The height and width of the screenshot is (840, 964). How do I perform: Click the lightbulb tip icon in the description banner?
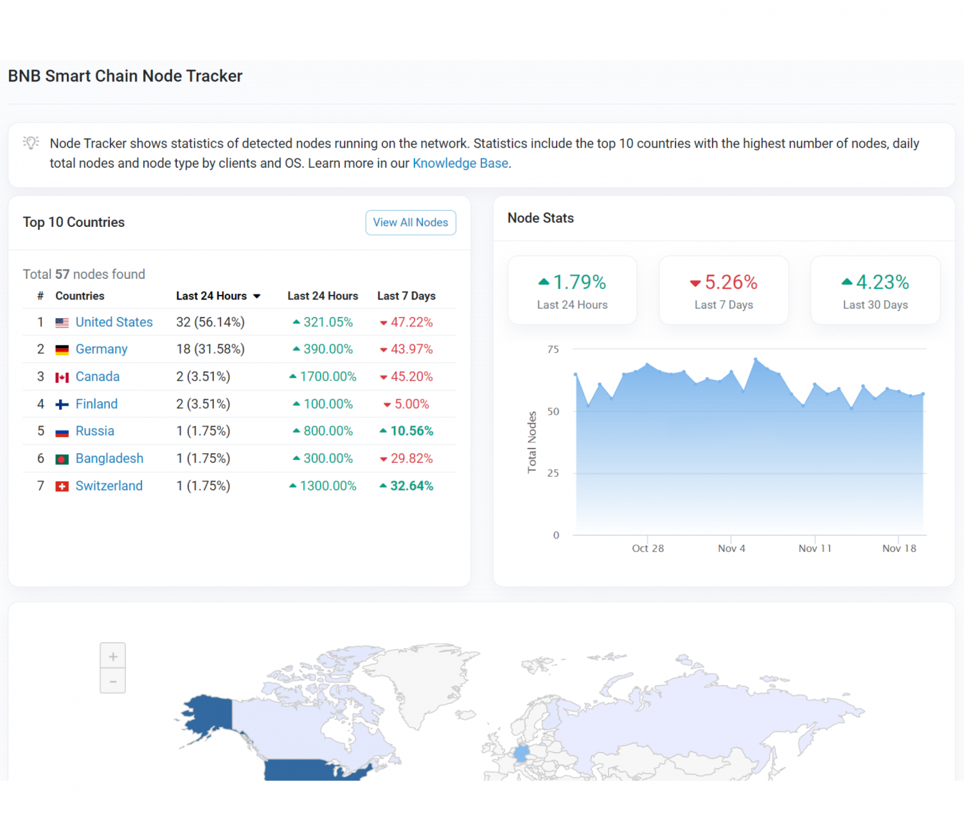tap(30, 143)
